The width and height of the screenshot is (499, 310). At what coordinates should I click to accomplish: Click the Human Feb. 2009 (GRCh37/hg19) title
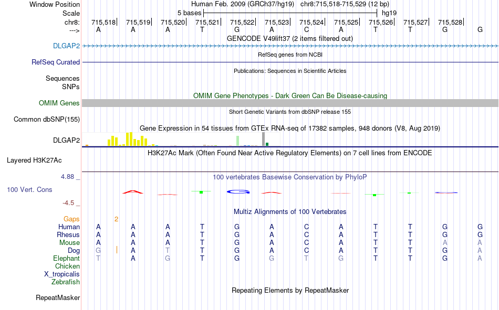pos(244,4)
